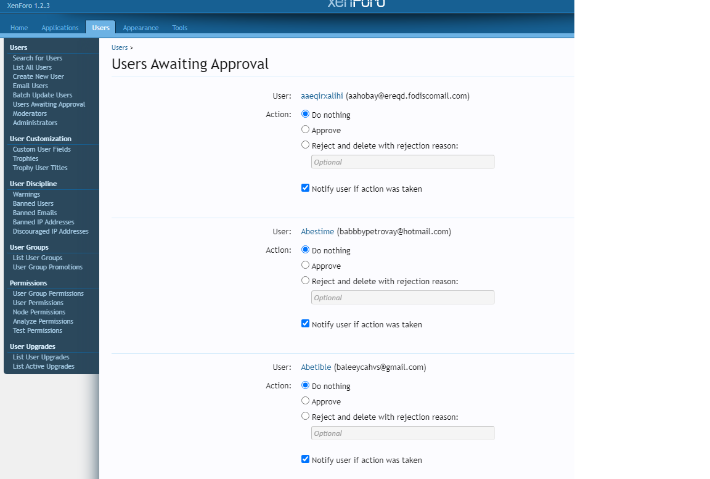Focus rejection reason field for Abetible
The height and width of the screenshot is (479, 710).
pyautogui.click(x=403, y=433)
